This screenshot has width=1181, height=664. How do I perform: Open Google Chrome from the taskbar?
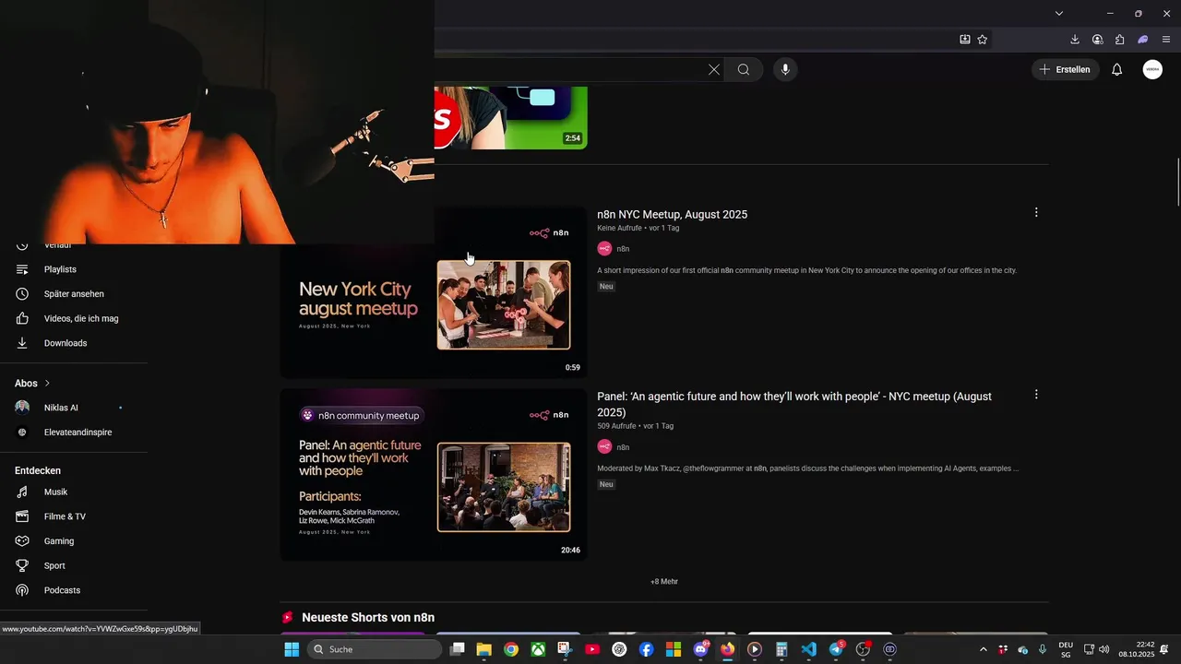tap(511, 649)
